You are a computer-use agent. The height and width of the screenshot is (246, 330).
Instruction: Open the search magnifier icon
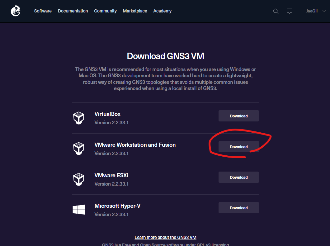click(x=276, y=11)
